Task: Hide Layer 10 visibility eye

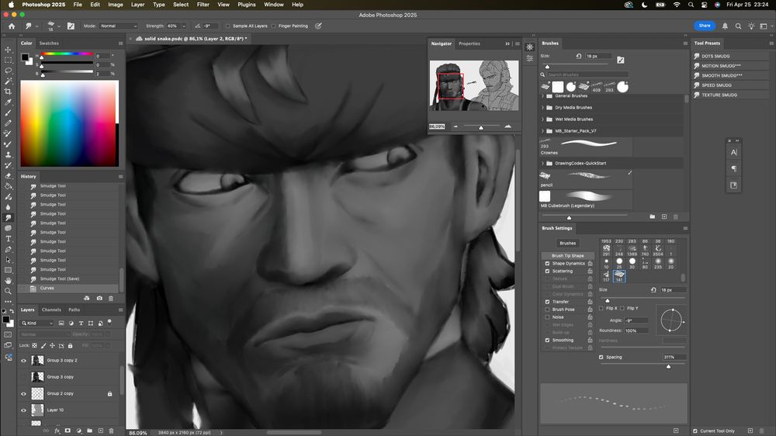Action: coord(23,410)
